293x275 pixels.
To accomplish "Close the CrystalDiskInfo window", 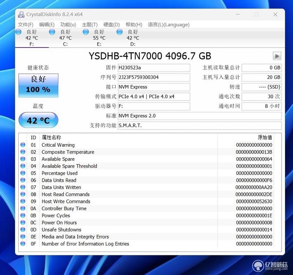I will (275, 14).
